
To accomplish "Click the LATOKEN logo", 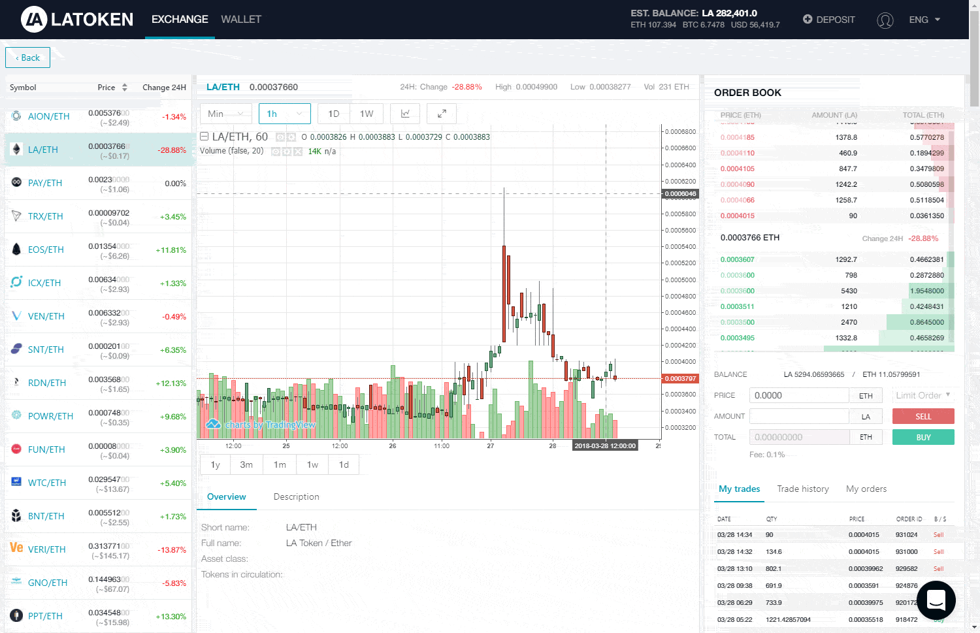I will (x=77, y=20).
